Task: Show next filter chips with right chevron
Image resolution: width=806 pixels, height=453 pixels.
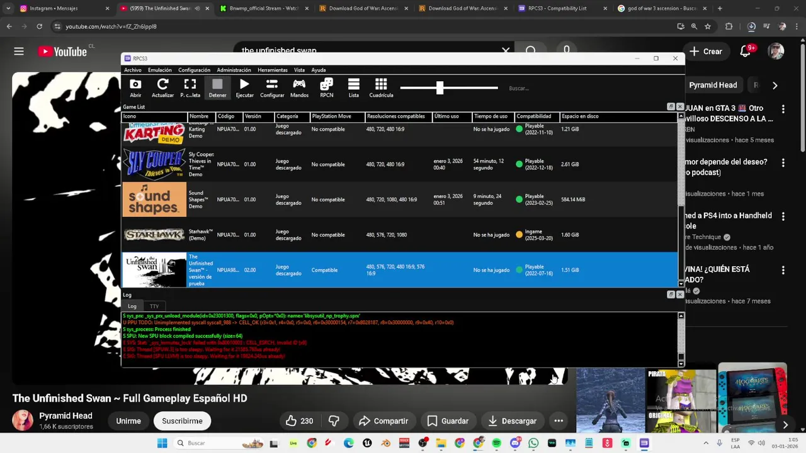Action: (775, 85)
